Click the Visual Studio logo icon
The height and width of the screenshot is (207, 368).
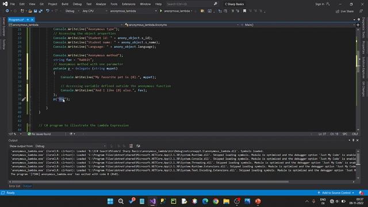point(5,4)
